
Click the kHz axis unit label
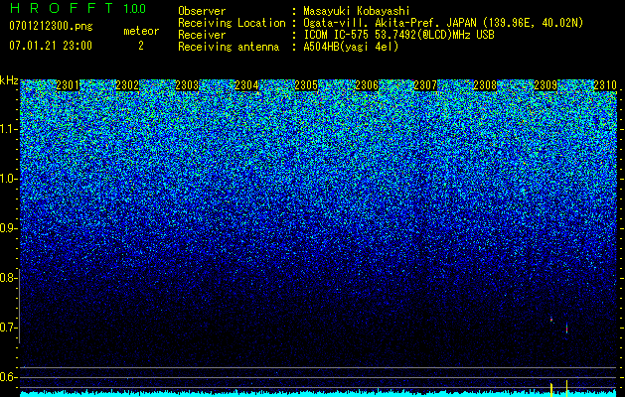tap(9, 80)
